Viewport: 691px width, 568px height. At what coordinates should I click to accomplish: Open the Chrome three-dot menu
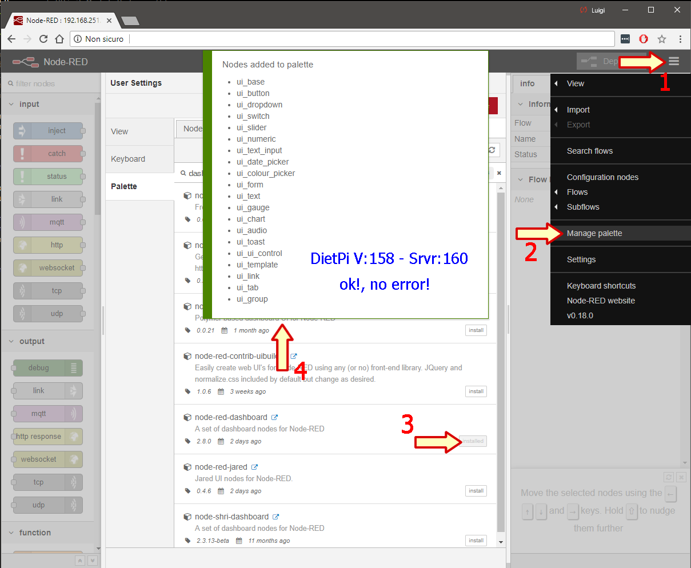(x=680, y=39)
